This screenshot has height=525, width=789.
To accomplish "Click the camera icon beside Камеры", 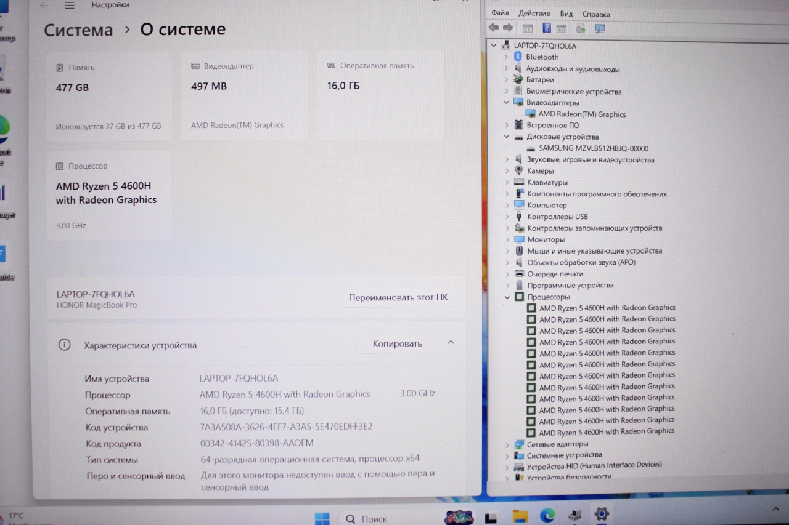I will (x=519, y=170).
